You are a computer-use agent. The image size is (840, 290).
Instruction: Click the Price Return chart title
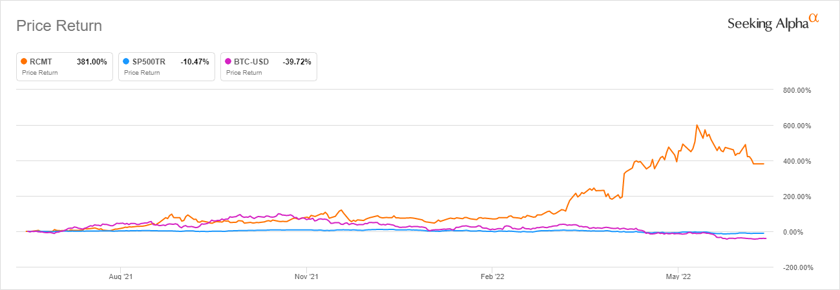tap(59, 26)
